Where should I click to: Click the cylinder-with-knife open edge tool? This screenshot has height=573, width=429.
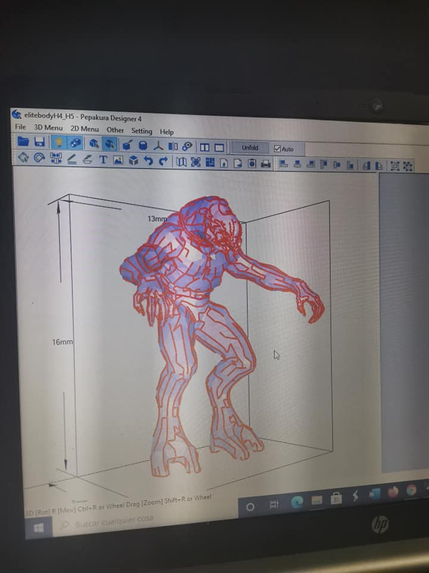coord(127,145)
